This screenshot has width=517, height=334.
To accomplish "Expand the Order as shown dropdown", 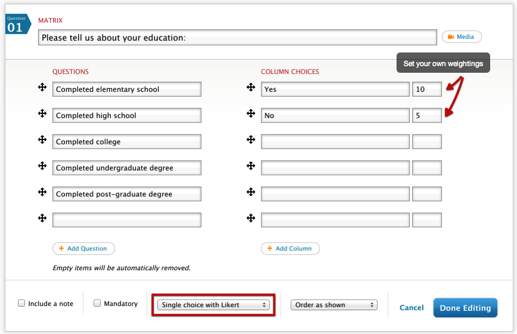I will 334,305.
